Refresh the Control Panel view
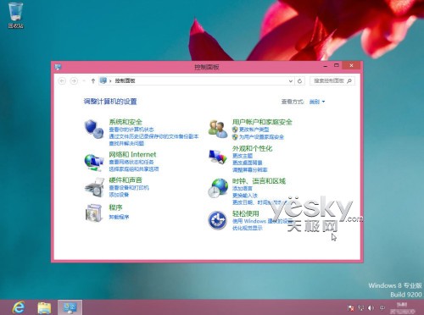Viewport: 424px width, 315px height. (299, 81)
